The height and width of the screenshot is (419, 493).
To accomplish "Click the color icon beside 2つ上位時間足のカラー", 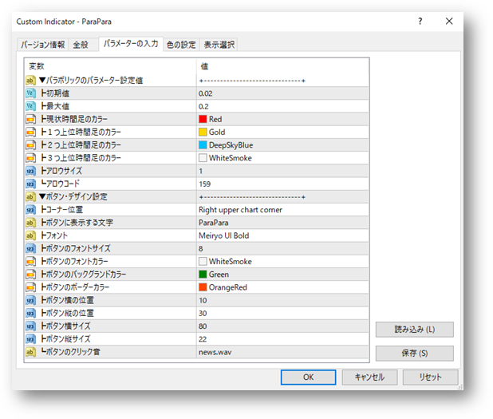I will (x=30, y=145).
